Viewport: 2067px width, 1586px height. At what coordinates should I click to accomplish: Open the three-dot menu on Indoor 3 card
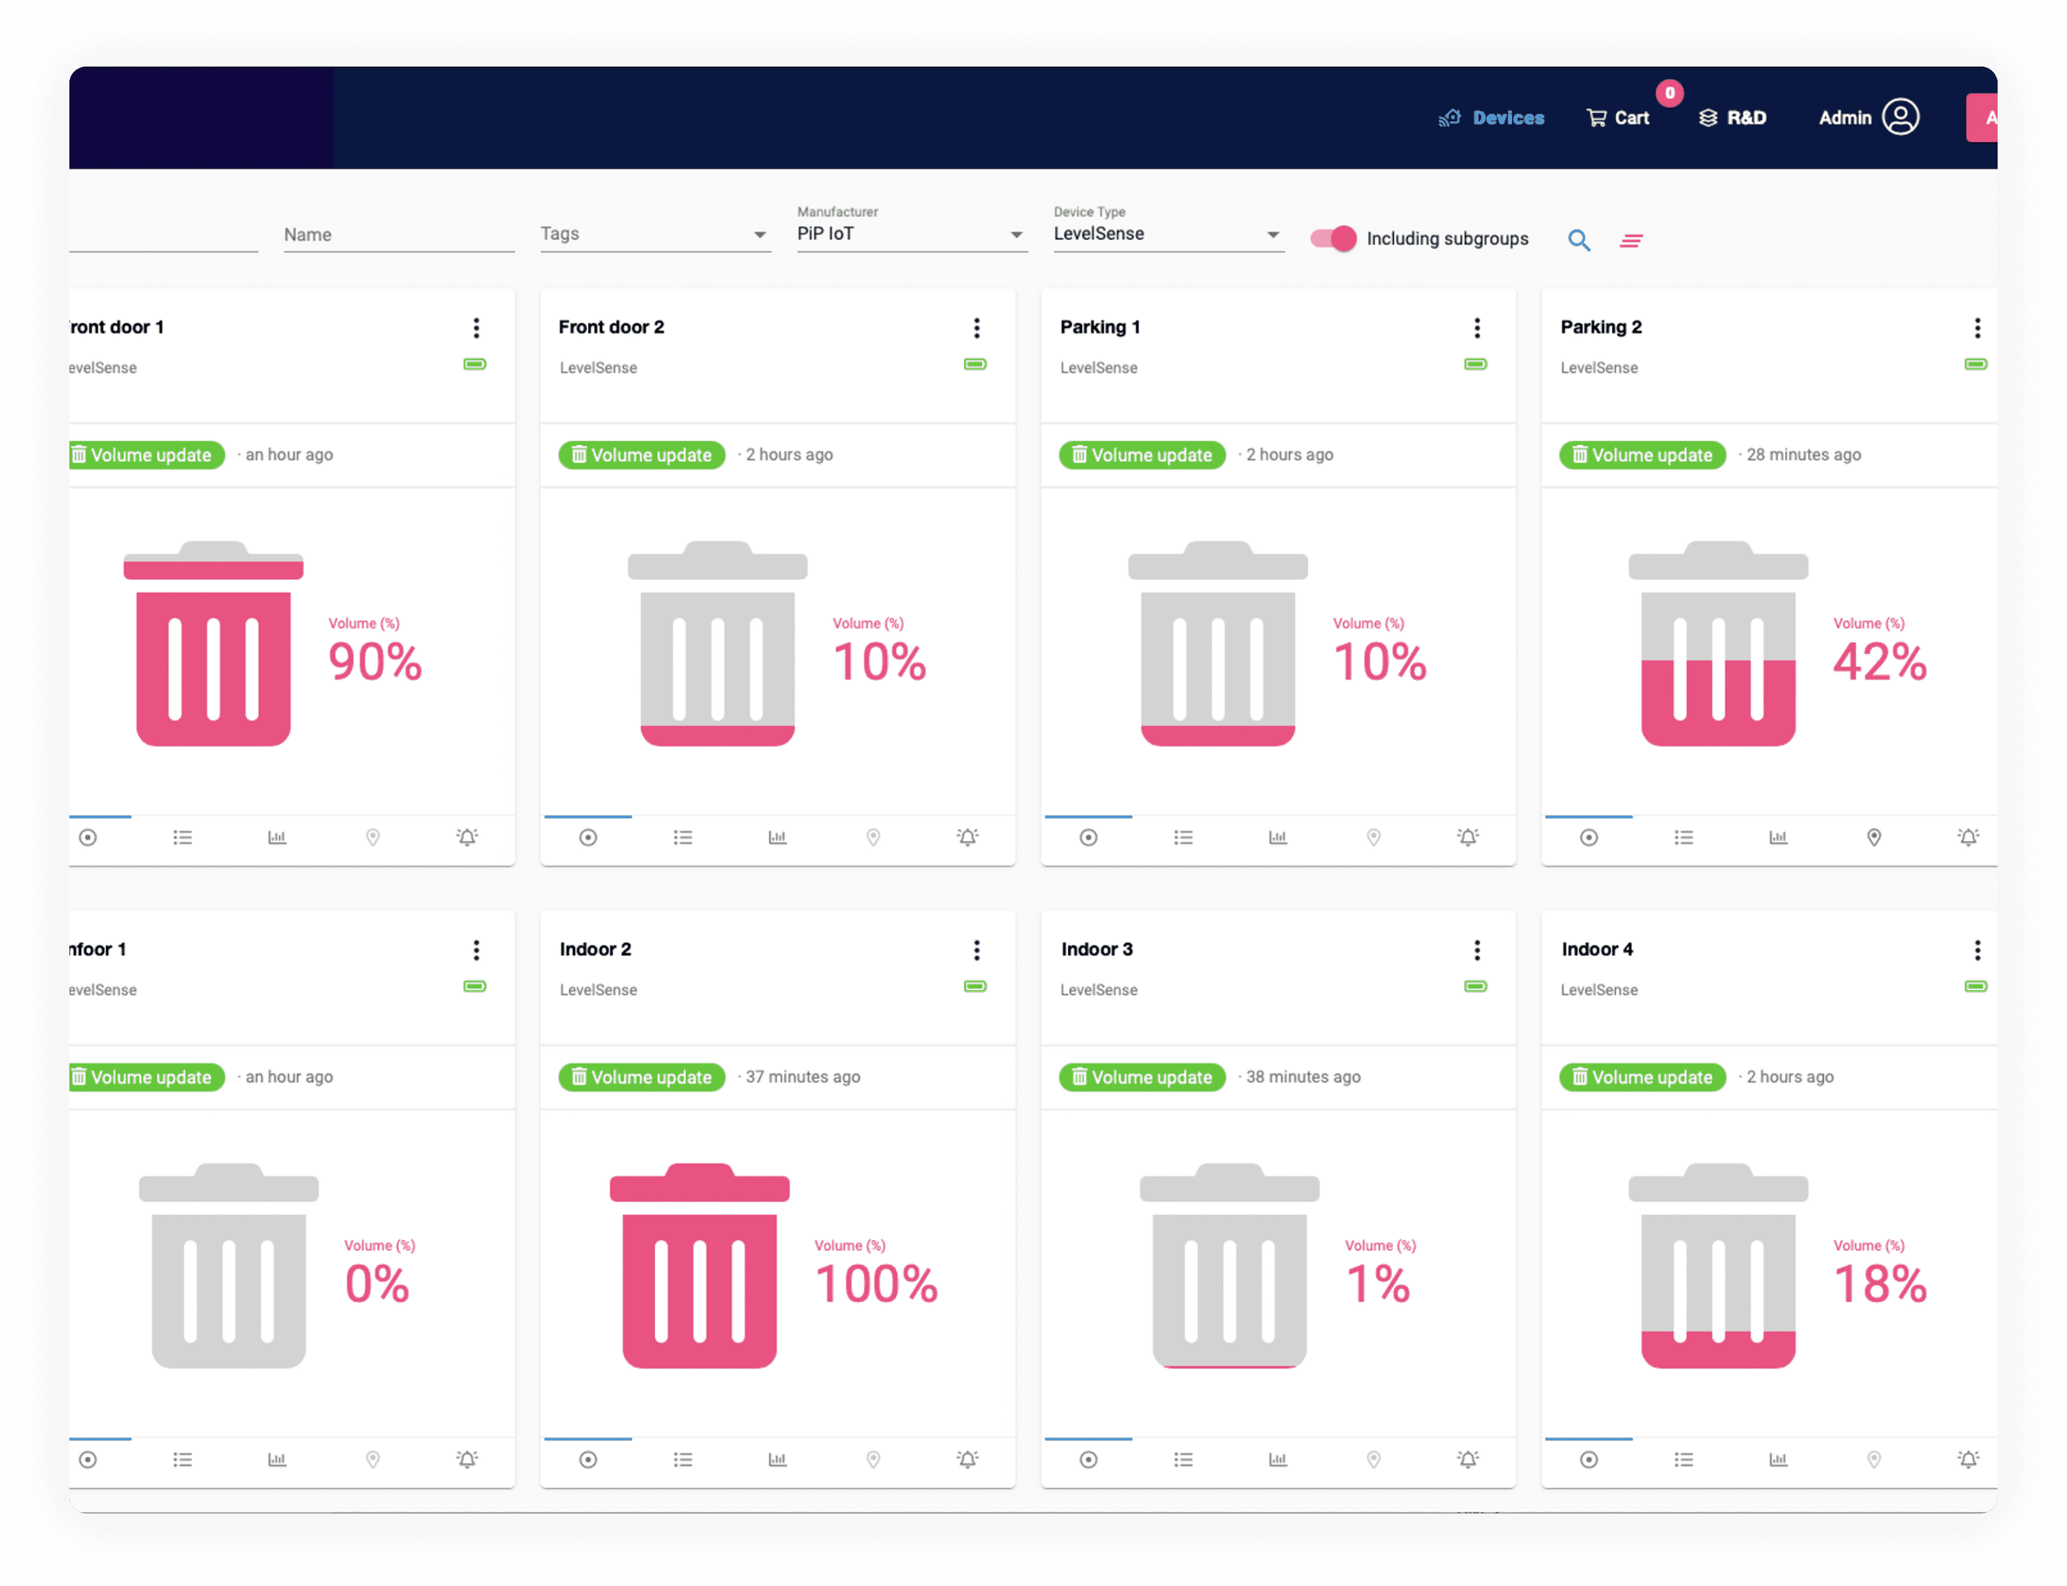(x=1477, y=949)
